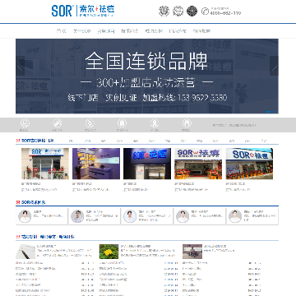Click the text at the gray bar's right end
The height and width of the screenshot is (296, 296).
pyautogui.click(x=234, y=125)
